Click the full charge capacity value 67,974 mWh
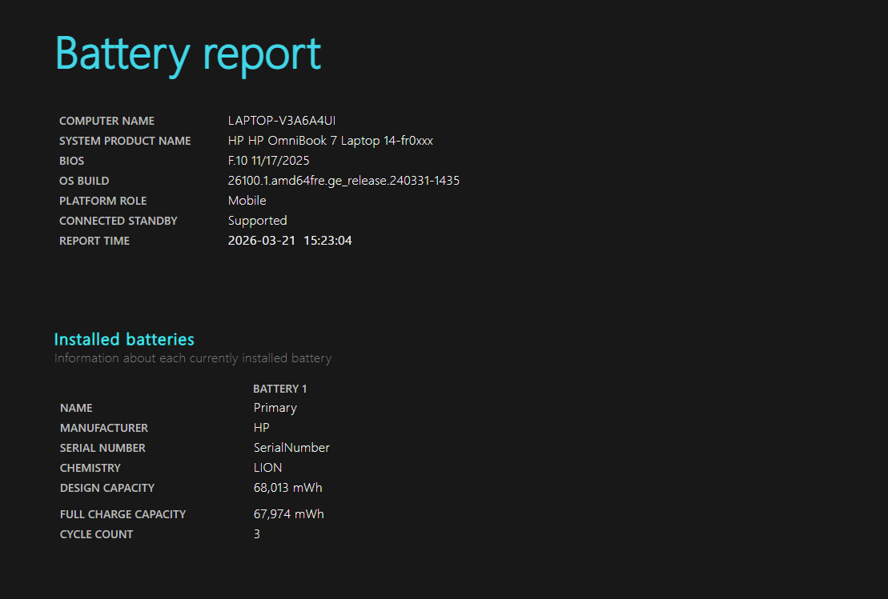Screen dimensions: 888x599 coord(288,514)
